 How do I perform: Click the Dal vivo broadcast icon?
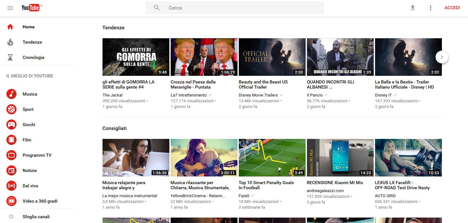(x=11, y=186)
